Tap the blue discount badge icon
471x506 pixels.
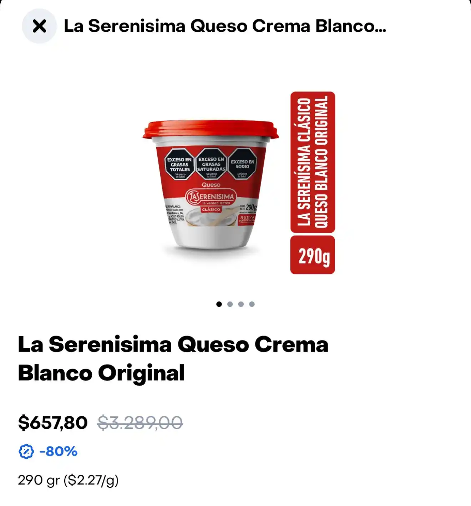pyautogui.click(x=26, y=452)
